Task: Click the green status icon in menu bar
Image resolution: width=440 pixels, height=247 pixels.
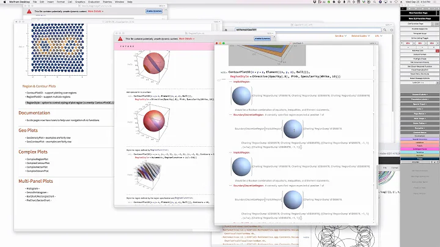Action: click(329, 2)
